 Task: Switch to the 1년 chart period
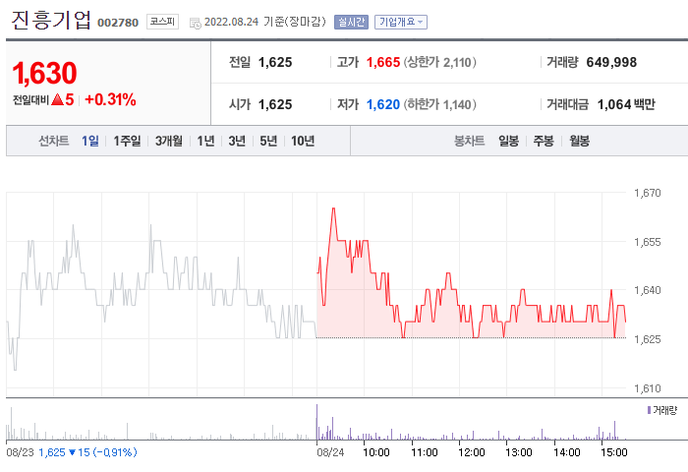[205, 141]
